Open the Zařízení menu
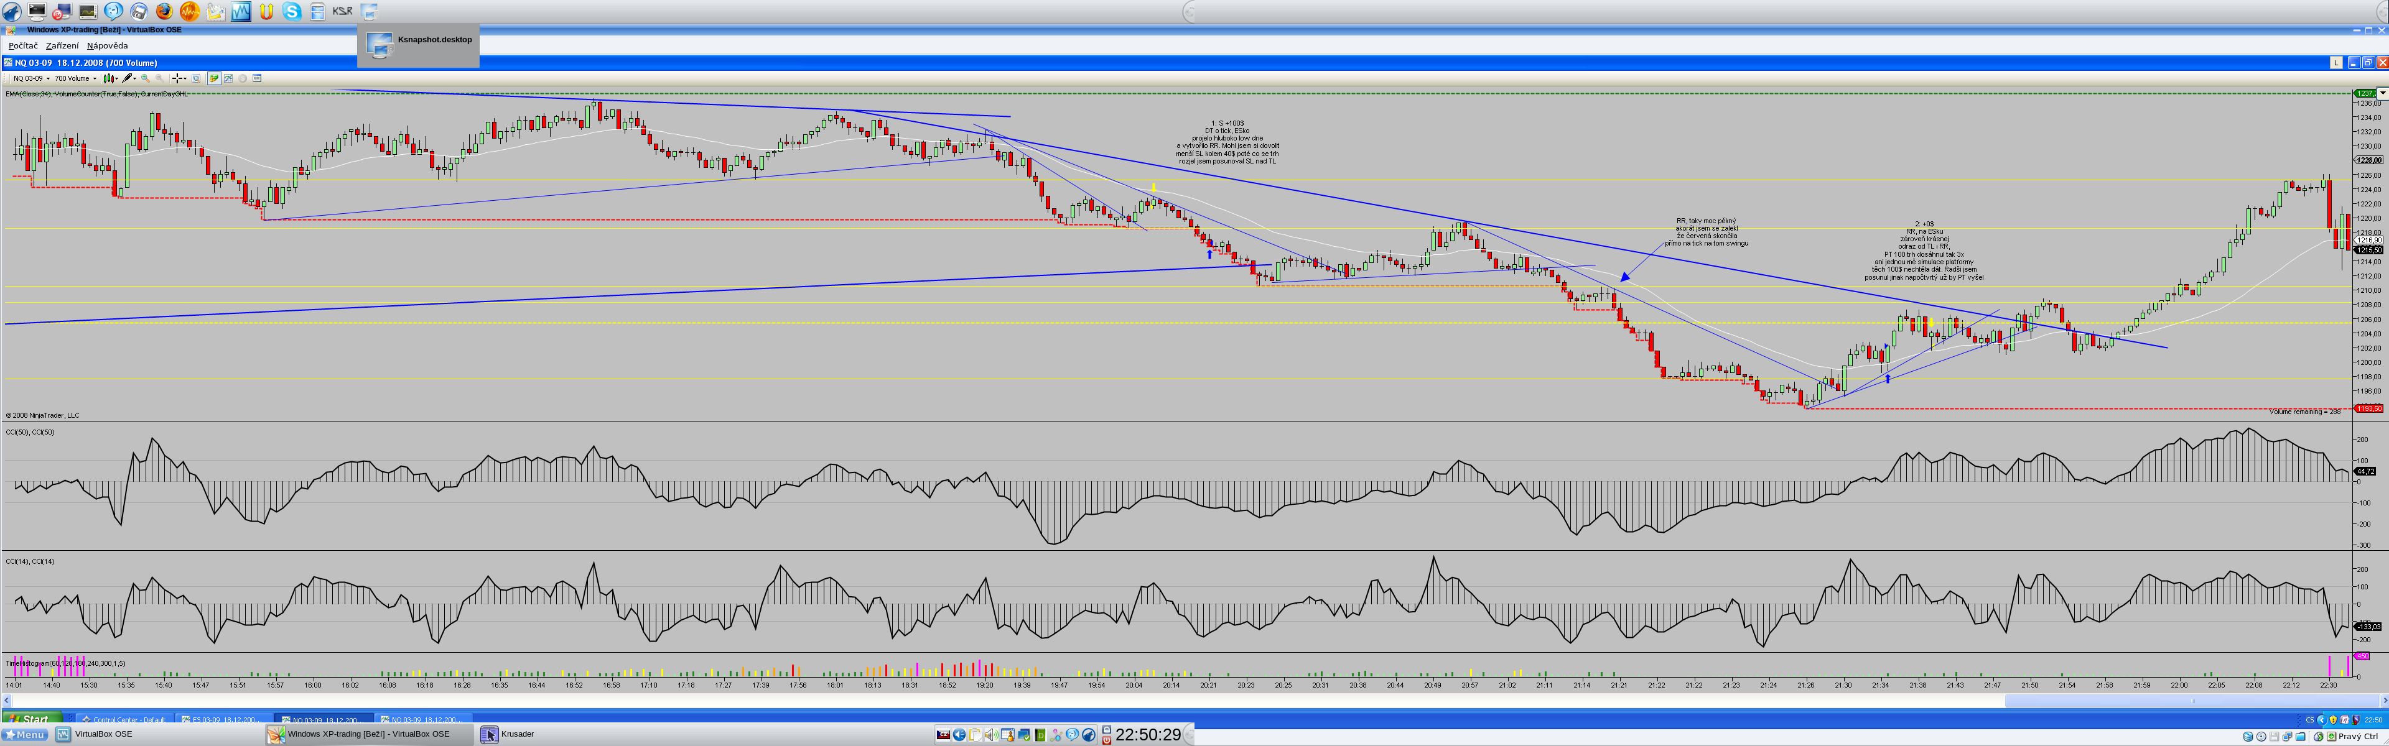 tap(62, 45)
